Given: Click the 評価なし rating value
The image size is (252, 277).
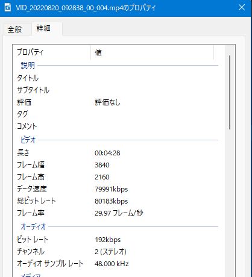Looking at the screenshot, I should tap(107, 102).
